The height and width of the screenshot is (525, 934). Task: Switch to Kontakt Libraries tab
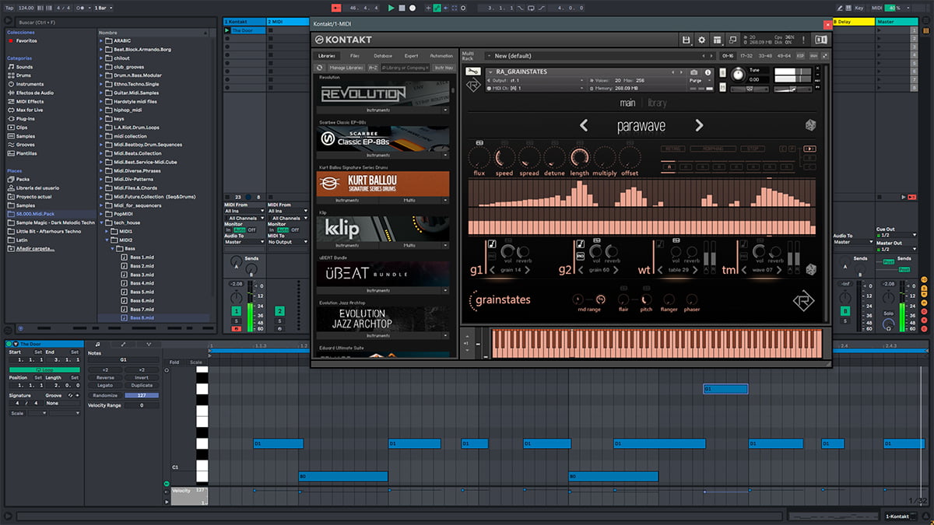coord(327,56)
